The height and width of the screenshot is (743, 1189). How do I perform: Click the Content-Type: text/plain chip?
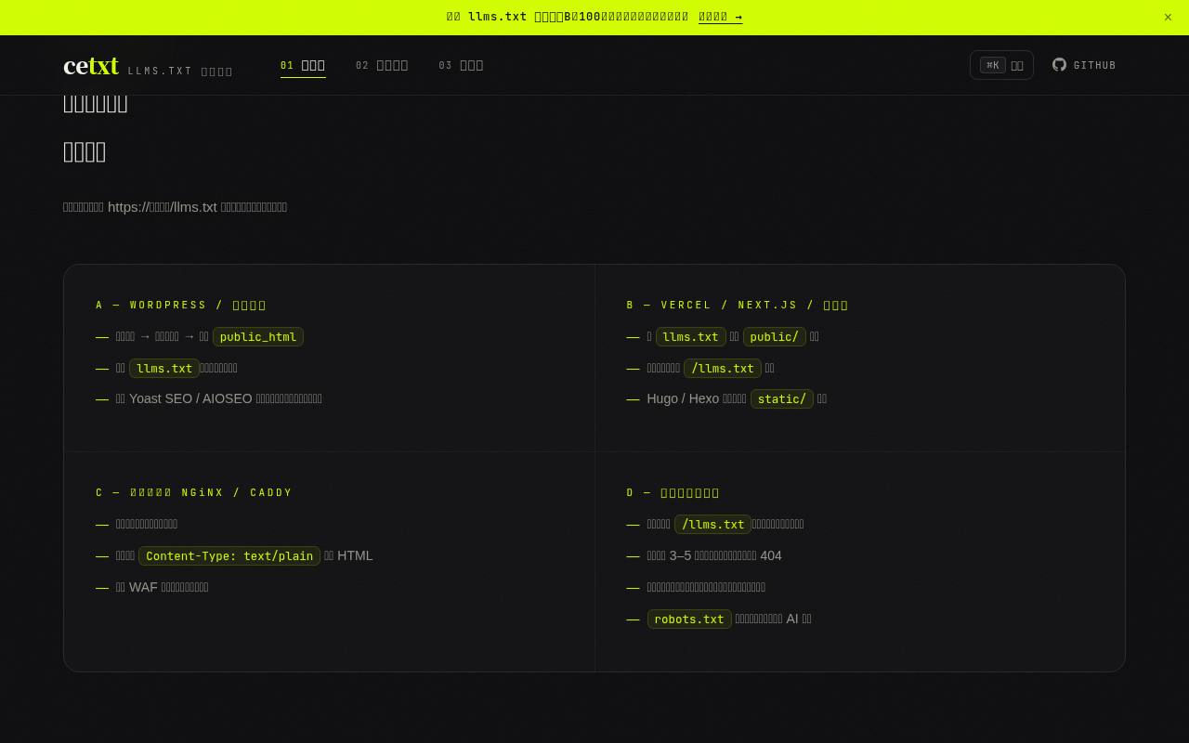(x=229, y=555)
